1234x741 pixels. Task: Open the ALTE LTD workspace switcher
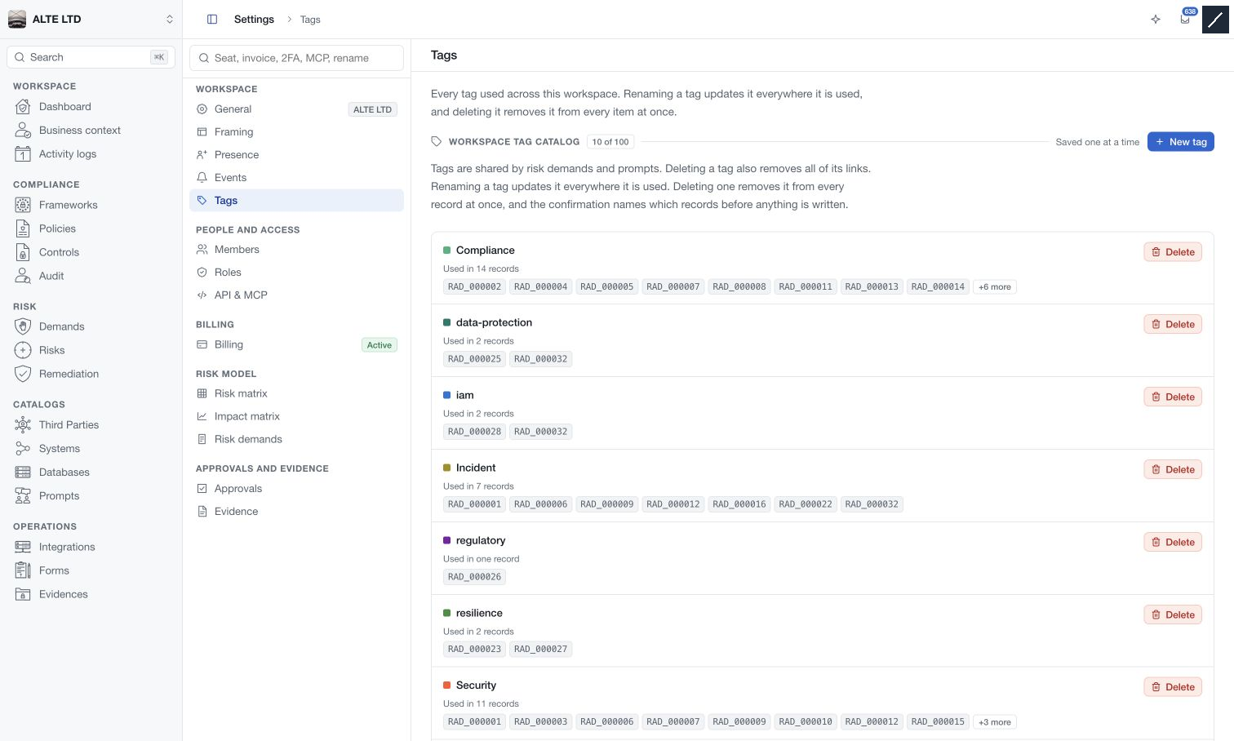coord(91,19)
